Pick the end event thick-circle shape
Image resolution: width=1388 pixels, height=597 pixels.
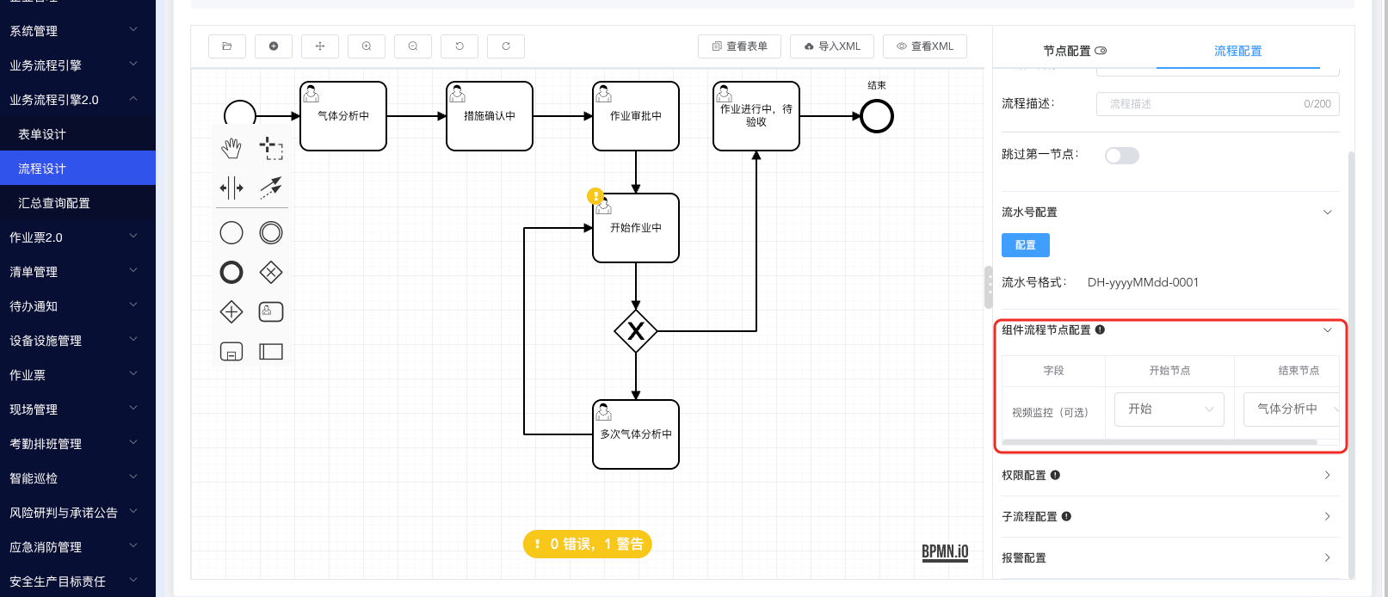(x=231, y=273)
